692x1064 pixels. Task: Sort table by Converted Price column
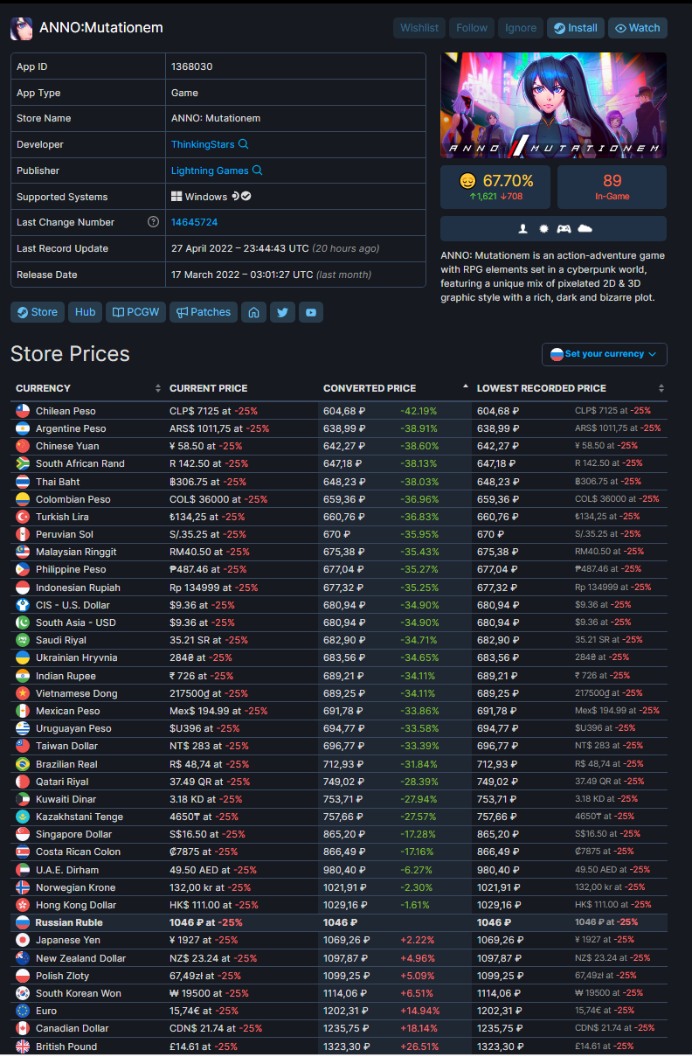click(395, 388)
